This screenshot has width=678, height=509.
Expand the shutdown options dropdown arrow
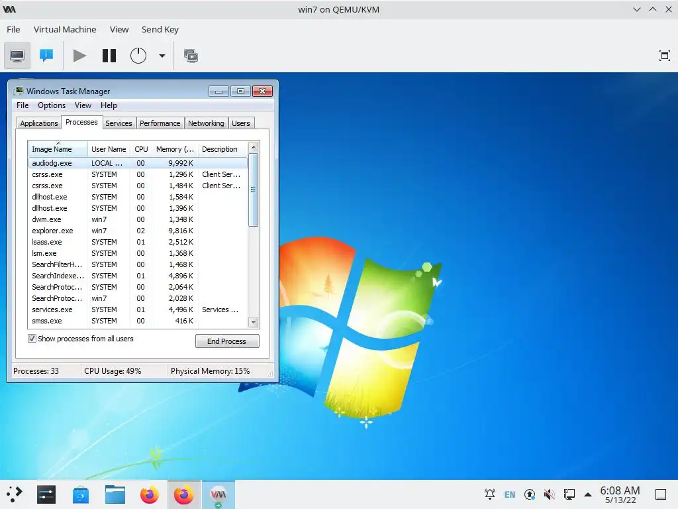pyautogui.click(x=162, y=56)
